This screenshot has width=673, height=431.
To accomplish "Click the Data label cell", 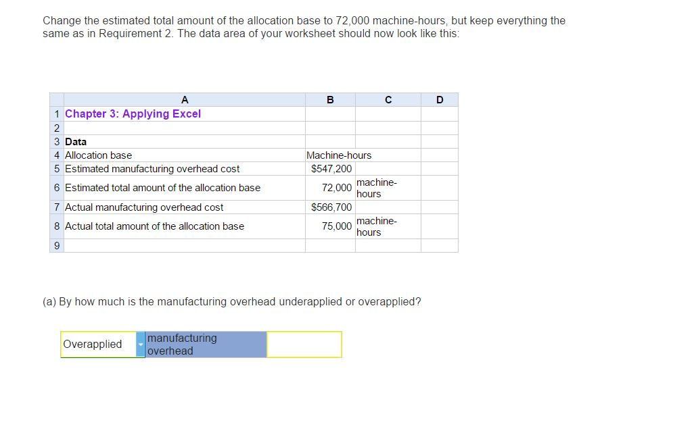I will 75,141.
